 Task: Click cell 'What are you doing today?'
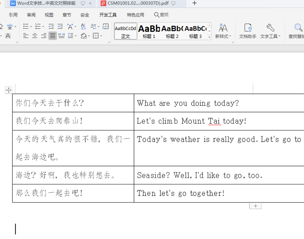click(x=219, y=103)
